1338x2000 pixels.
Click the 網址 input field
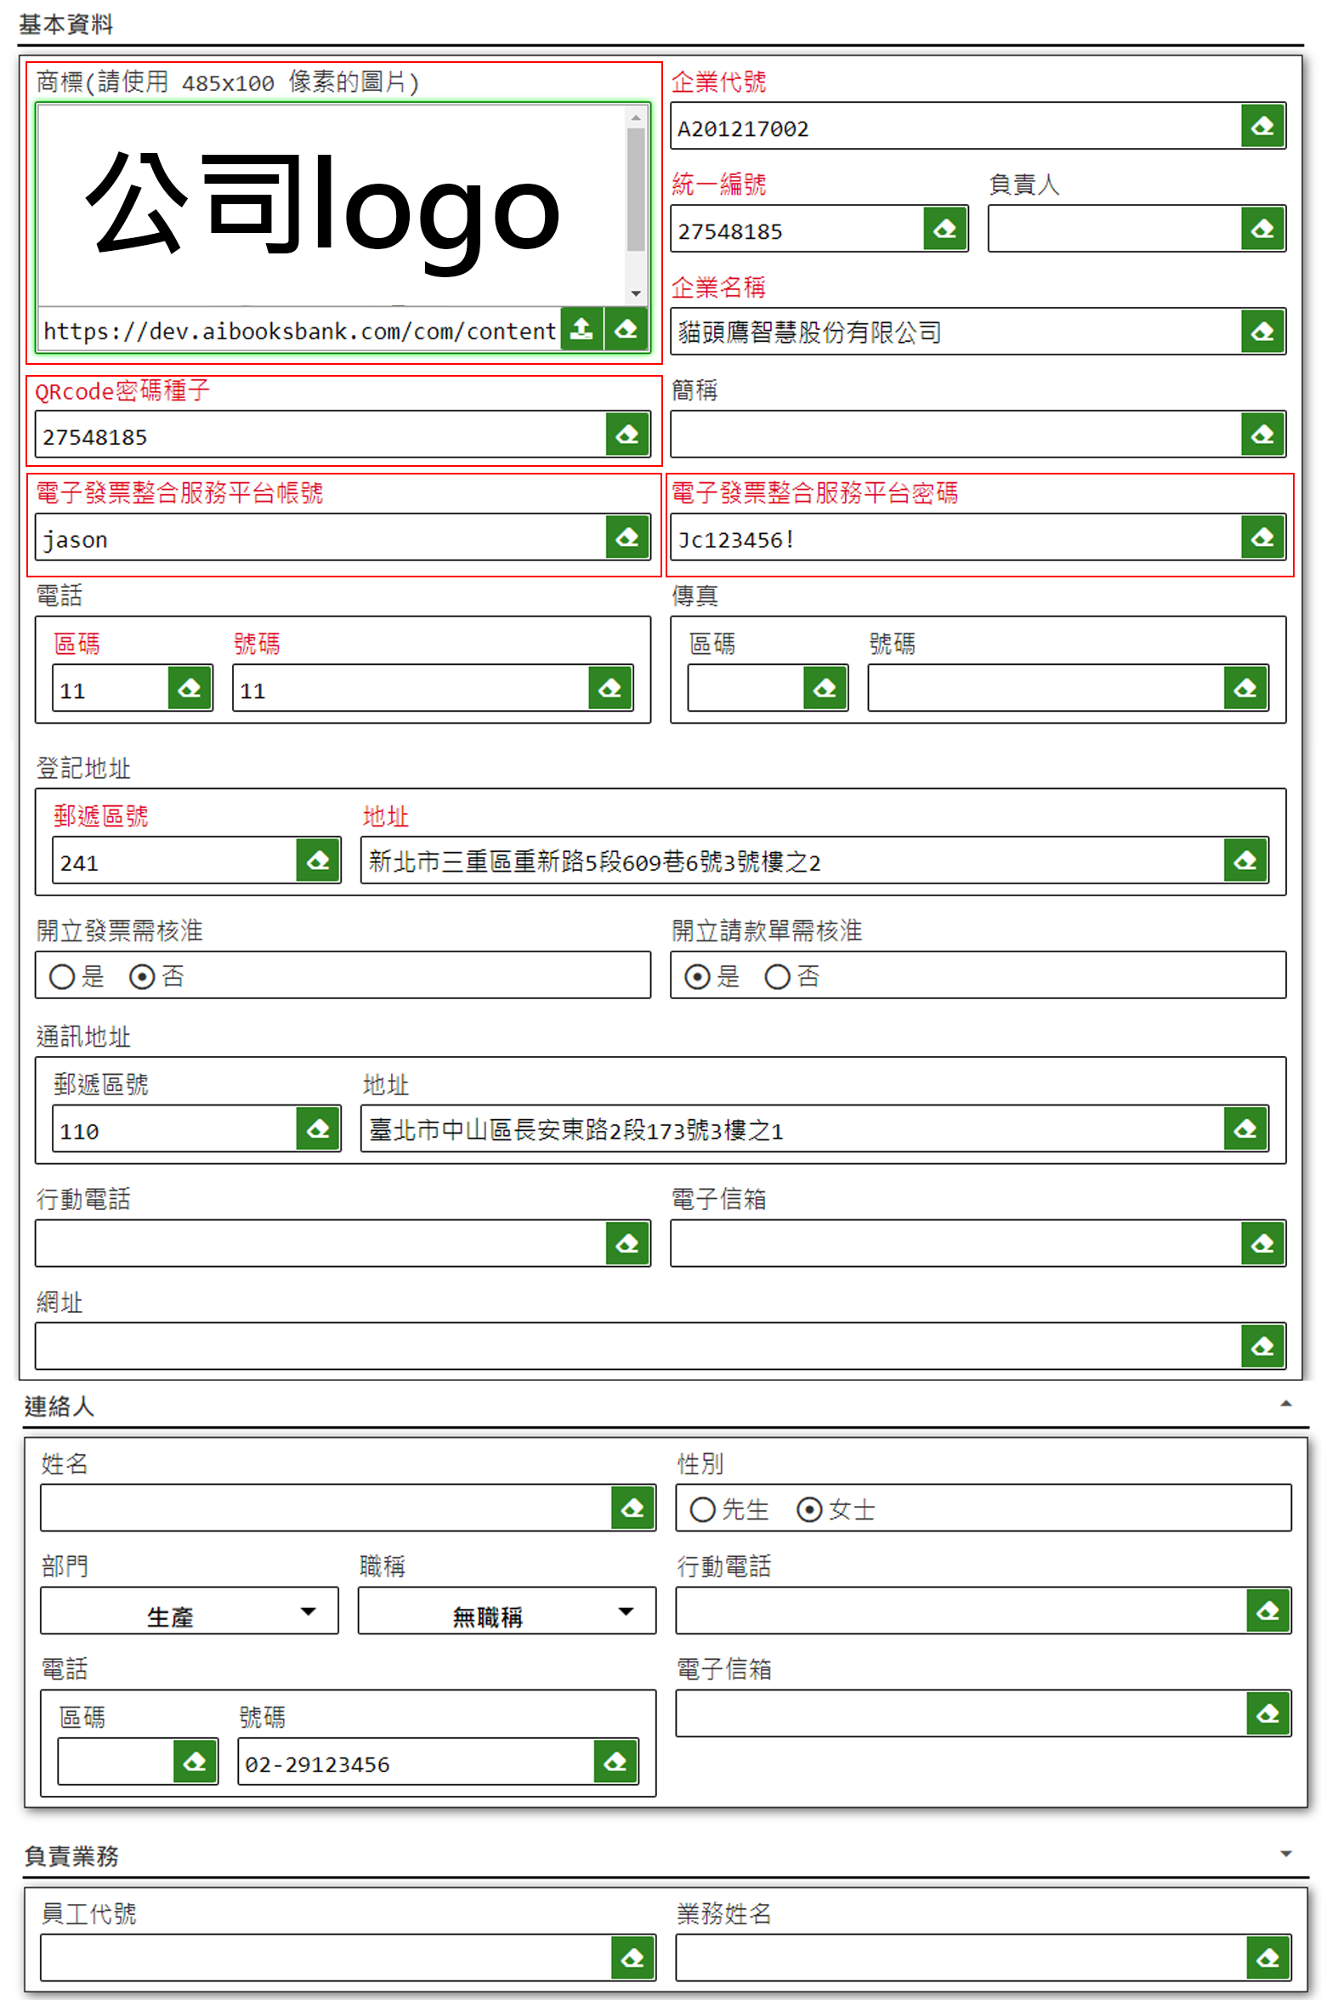point(638,1346)
